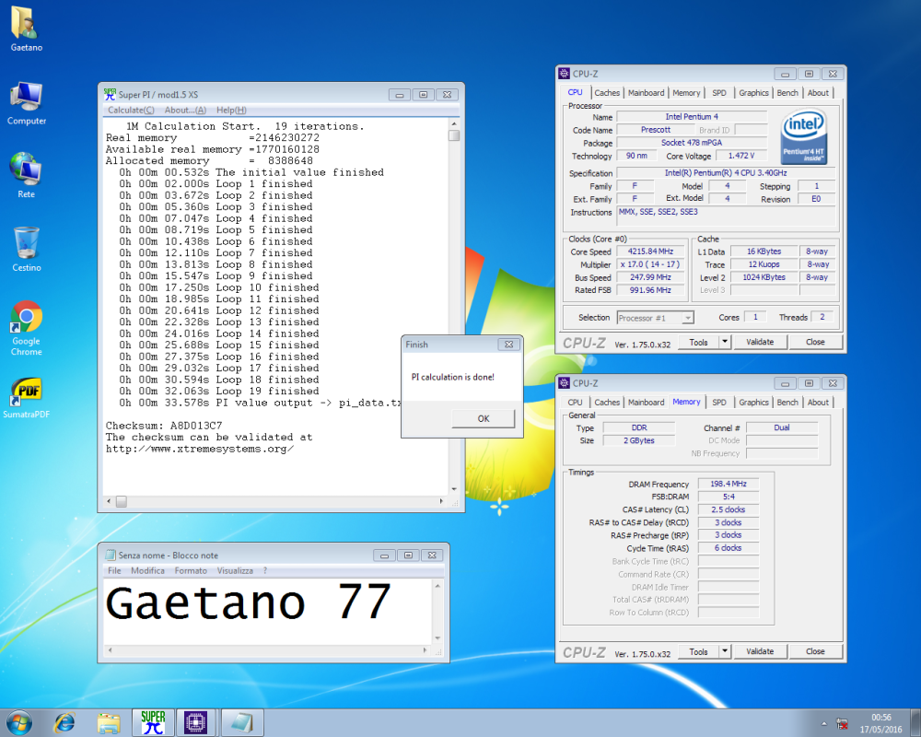Open the Computer desktop icon
The width and height of the screenshot is (921, 737).
pos(25,97)
